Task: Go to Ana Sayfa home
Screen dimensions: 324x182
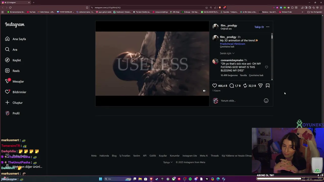Action: click(15, 39)
